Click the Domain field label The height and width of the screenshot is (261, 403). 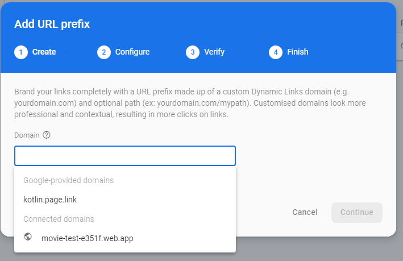[x=27, y=135]
